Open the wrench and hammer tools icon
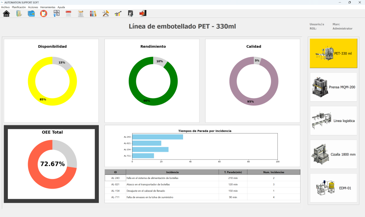Screen dimensions: 365x217 tap(106, 14)
